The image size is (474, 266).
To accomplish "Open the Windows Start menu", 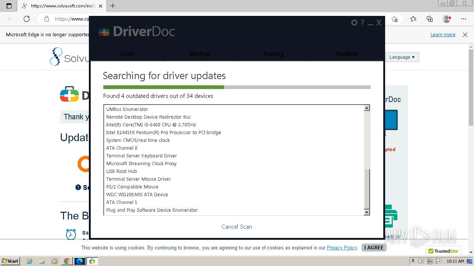I will (x=10, y=261).
